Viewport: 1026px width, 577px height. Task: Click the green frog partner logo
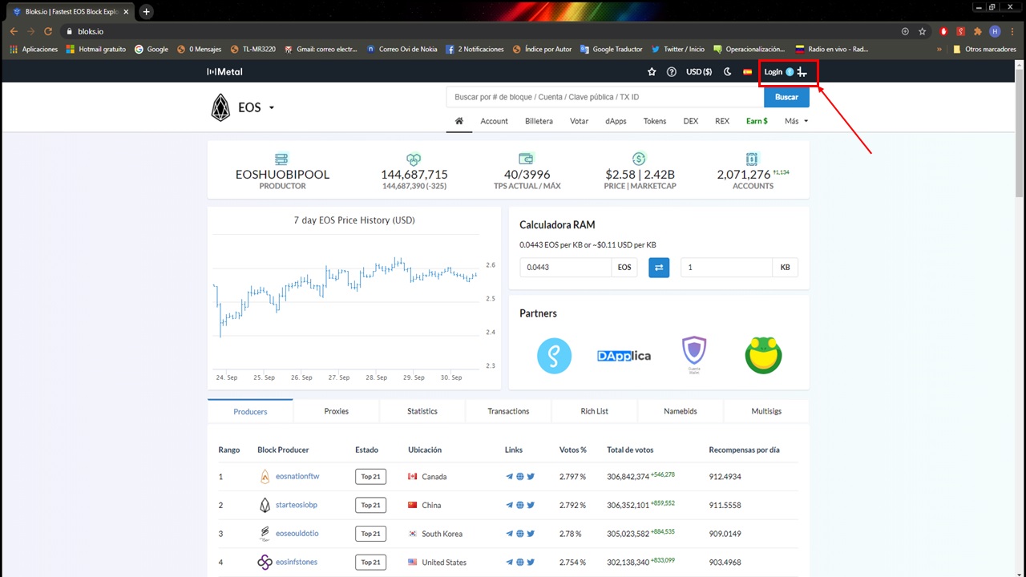[763, 356]
